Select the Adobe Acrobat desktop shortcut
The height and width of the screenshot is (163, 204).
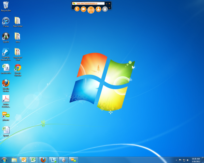click(6, 101)
